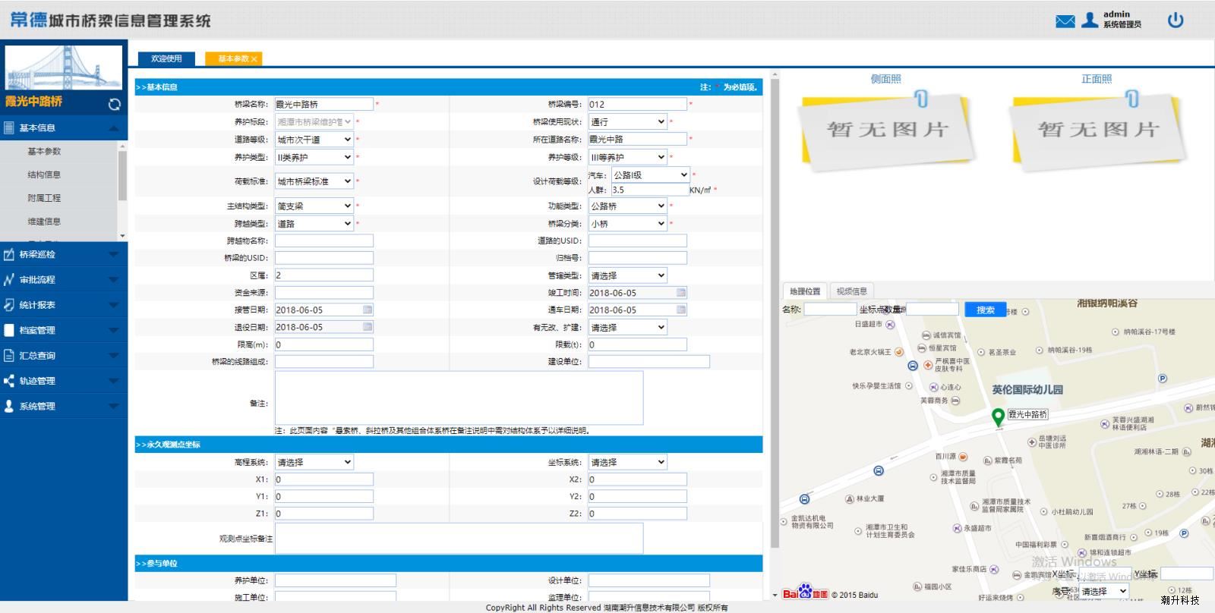Click the paperclip on 侧面照 photo
The height and width of the screenshot is (613, 1215).
coord(921,99)
